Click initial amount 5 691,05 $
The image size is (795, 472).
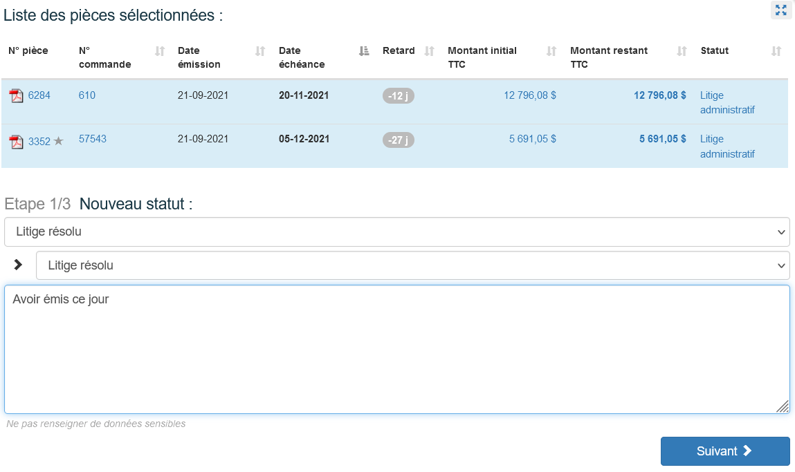click(532, 139)
